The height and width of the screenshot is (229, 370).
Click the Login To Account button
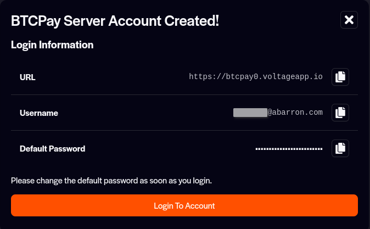tap(184, 205)
